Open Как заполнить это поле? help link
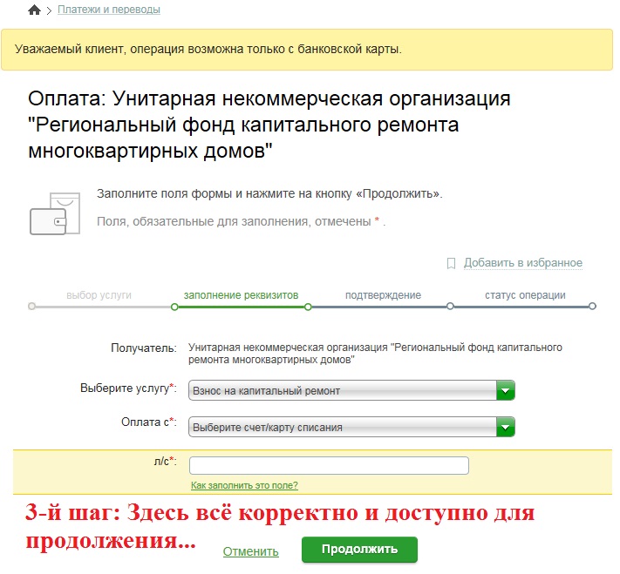 pos(244,485)
